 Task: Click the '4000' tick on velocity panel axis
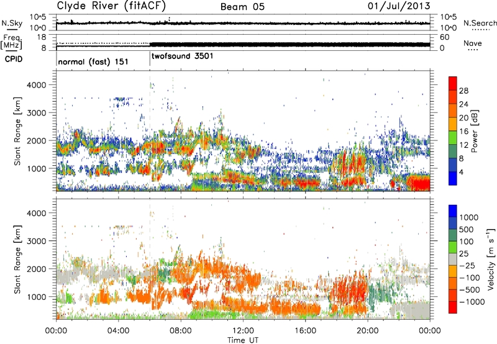tap(36, 213)
